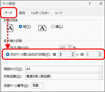Open the ヘッダー/フッター tab
The height and width of the screenshot is (92, 105).
pyautogui.click(x=40, y=13)
